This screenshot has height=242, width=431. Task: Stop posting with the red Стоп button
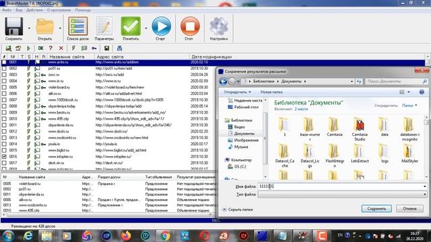click(x=190, y=26)
